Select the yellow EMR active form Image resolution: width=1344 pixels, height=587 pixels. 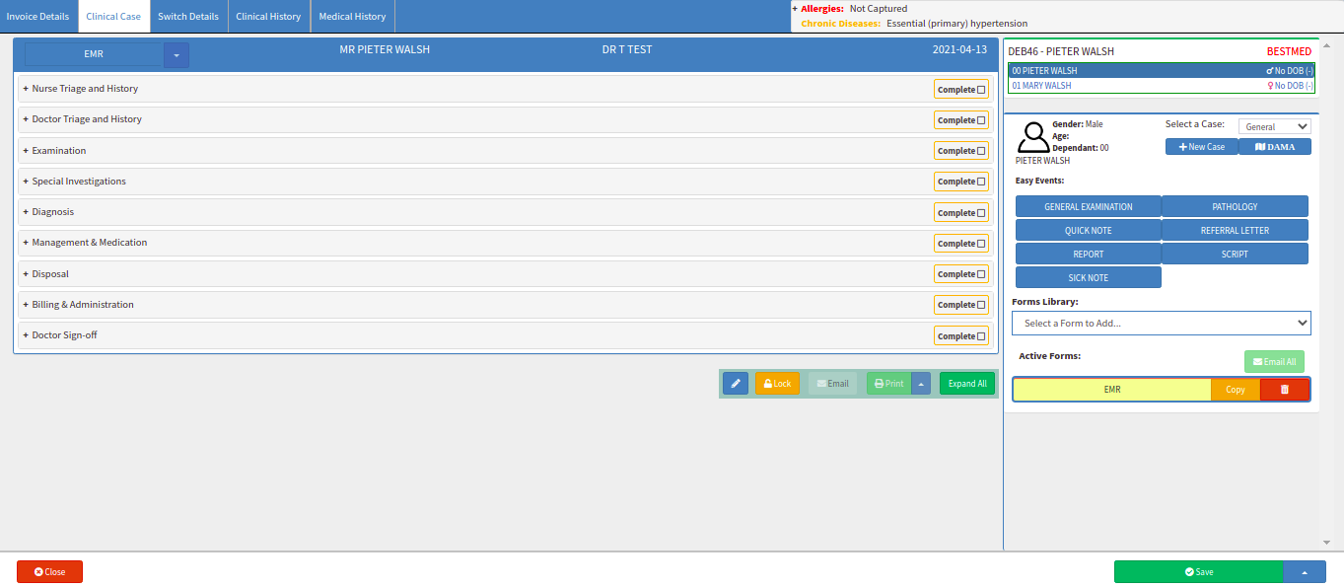pos(1112,390)
